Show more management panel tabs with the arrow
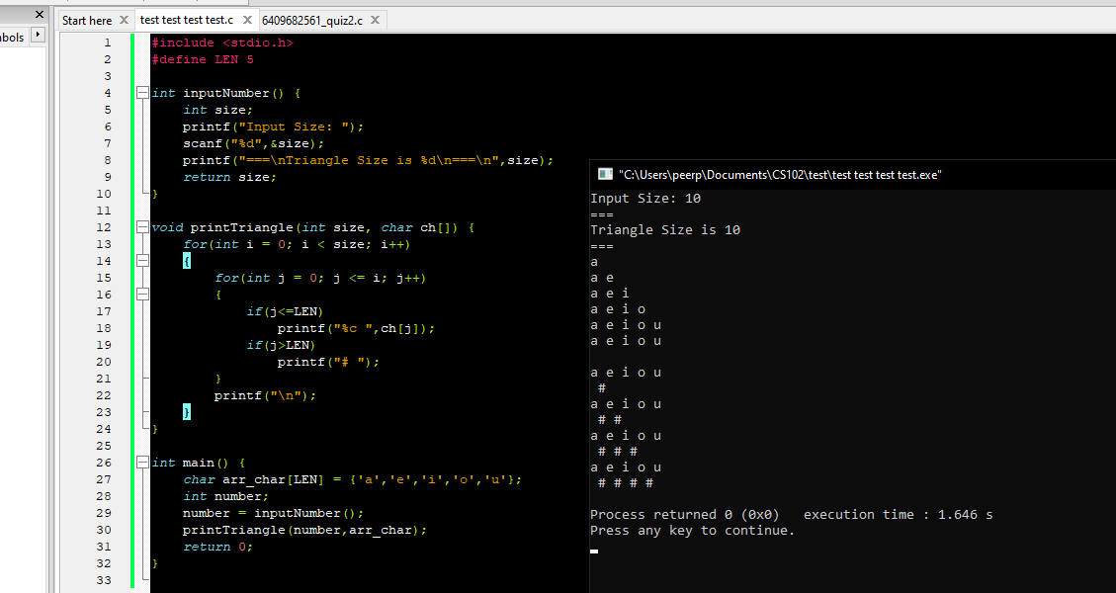Screen dimensions: 1116x593 (x=38, y=35)
